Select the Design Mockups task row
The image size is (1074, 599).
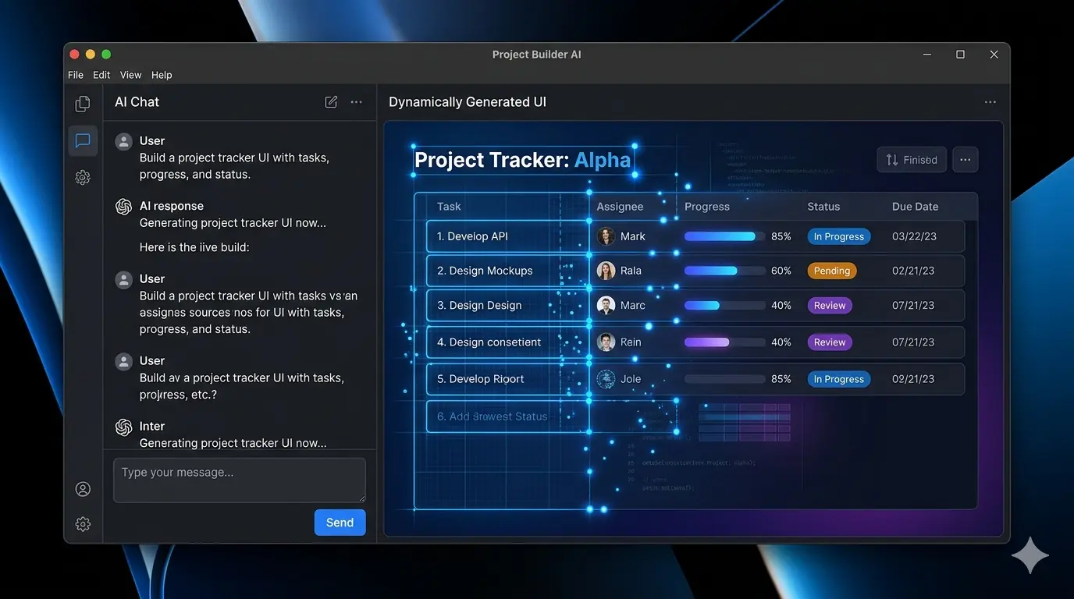(x=507, y=271)
